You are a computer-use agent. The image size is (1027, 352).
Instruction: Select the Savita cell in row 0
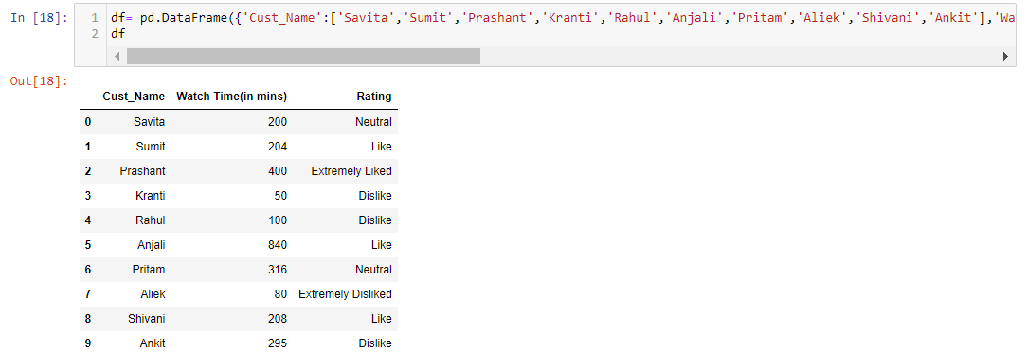[150, 122]
